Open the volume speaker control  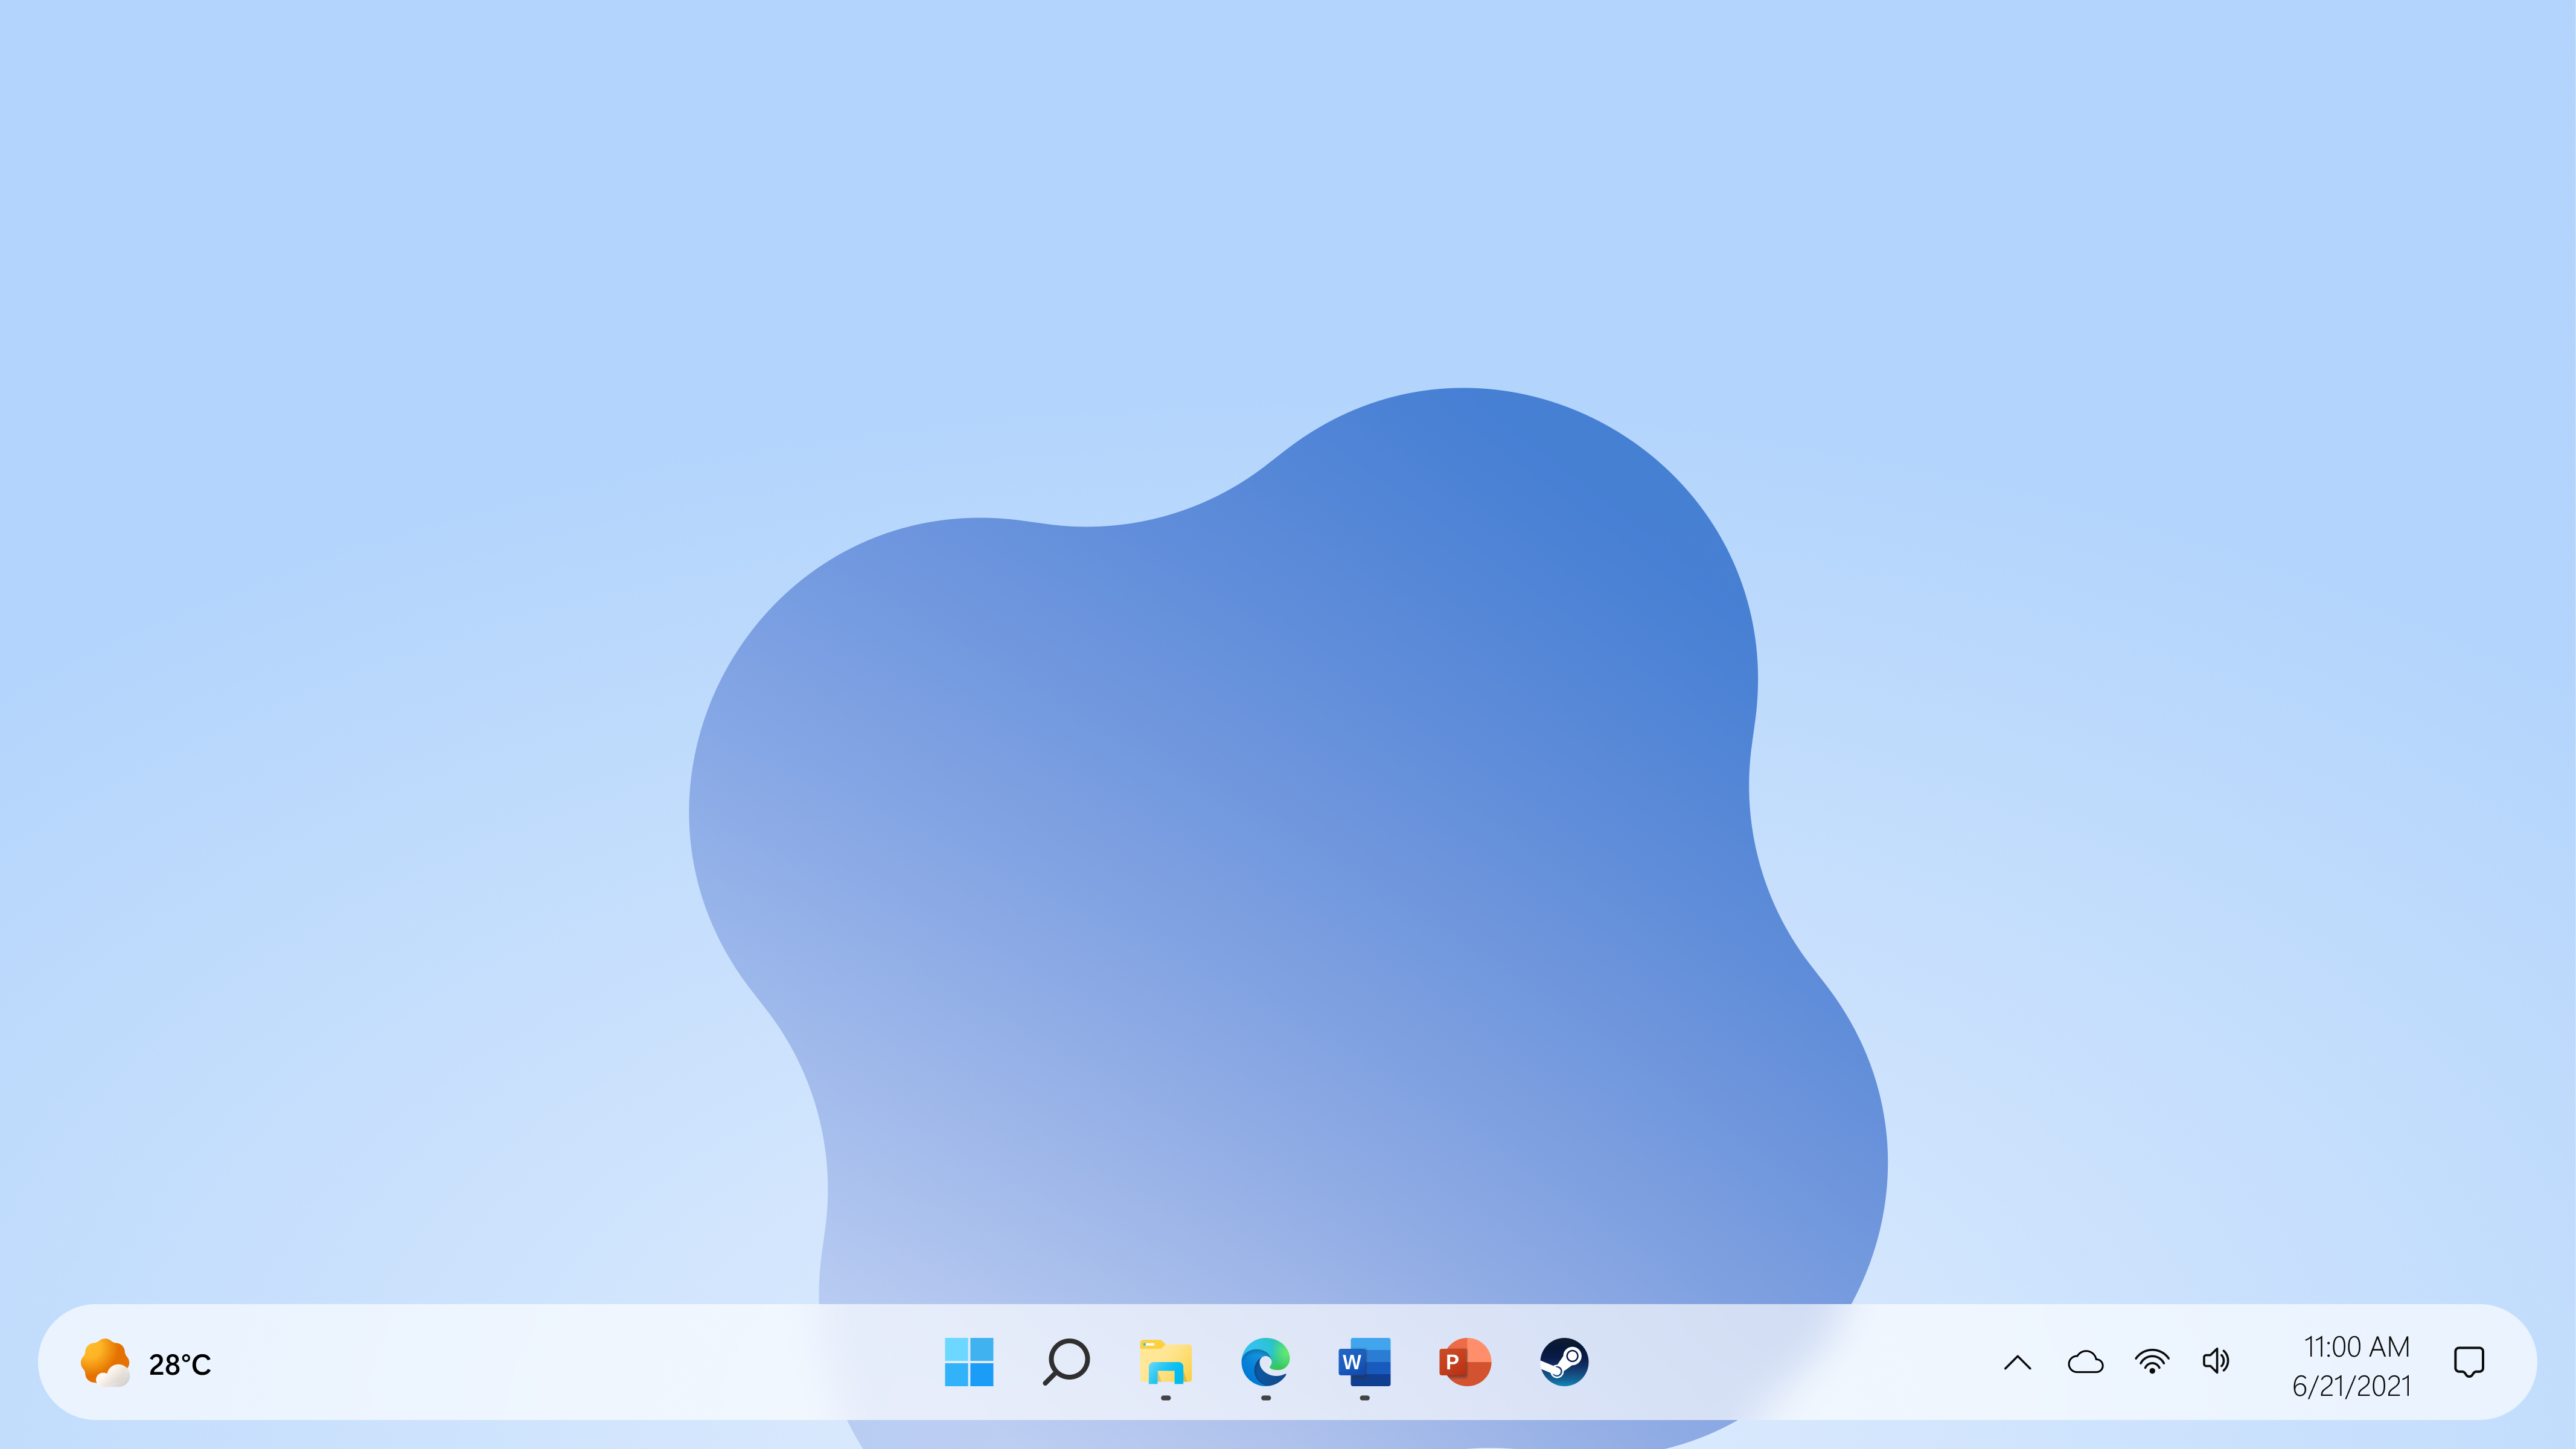point(2216,1361)
